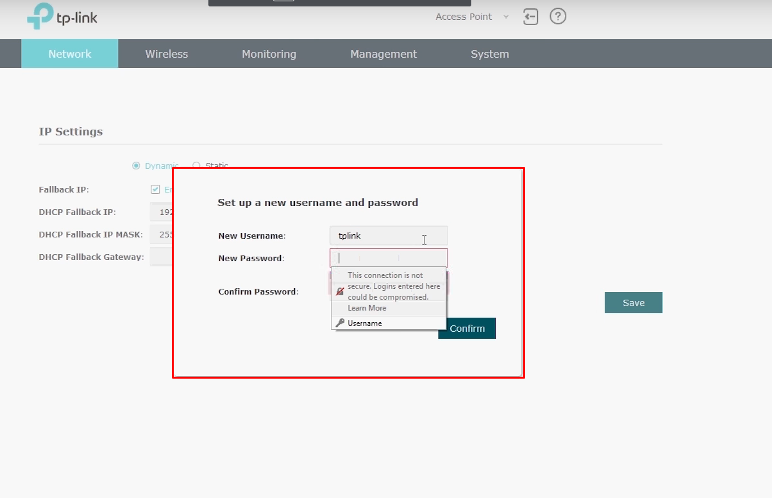Viewport: 772px width, 498px height.
Task: Open the Wireless tab
Action: (x=167, y=54)
